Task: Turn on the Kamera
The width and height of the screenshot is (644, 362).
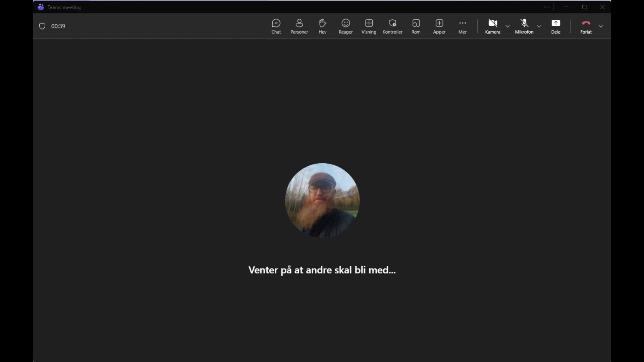Action: tap(492, 26)
